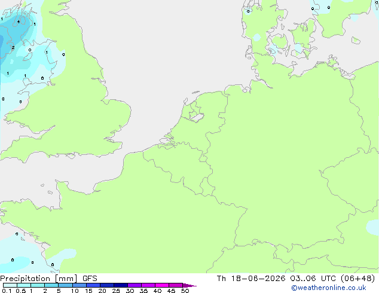Choose the 25–30 mm navy legend swatch

(x=121, y=285)
